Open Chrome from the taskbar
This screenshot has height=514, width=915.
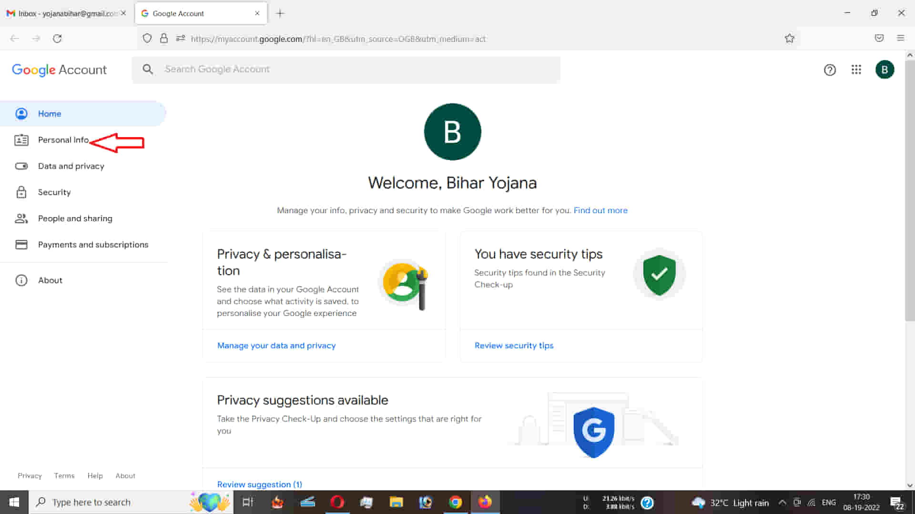(455, 502)
